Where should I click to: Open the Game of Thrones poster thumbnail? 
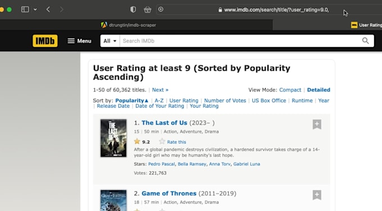(x=113, y=200)
